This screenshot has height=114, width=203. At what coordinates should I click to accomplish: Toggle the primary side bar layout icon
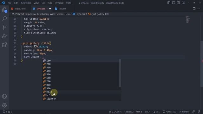(169, 3)
